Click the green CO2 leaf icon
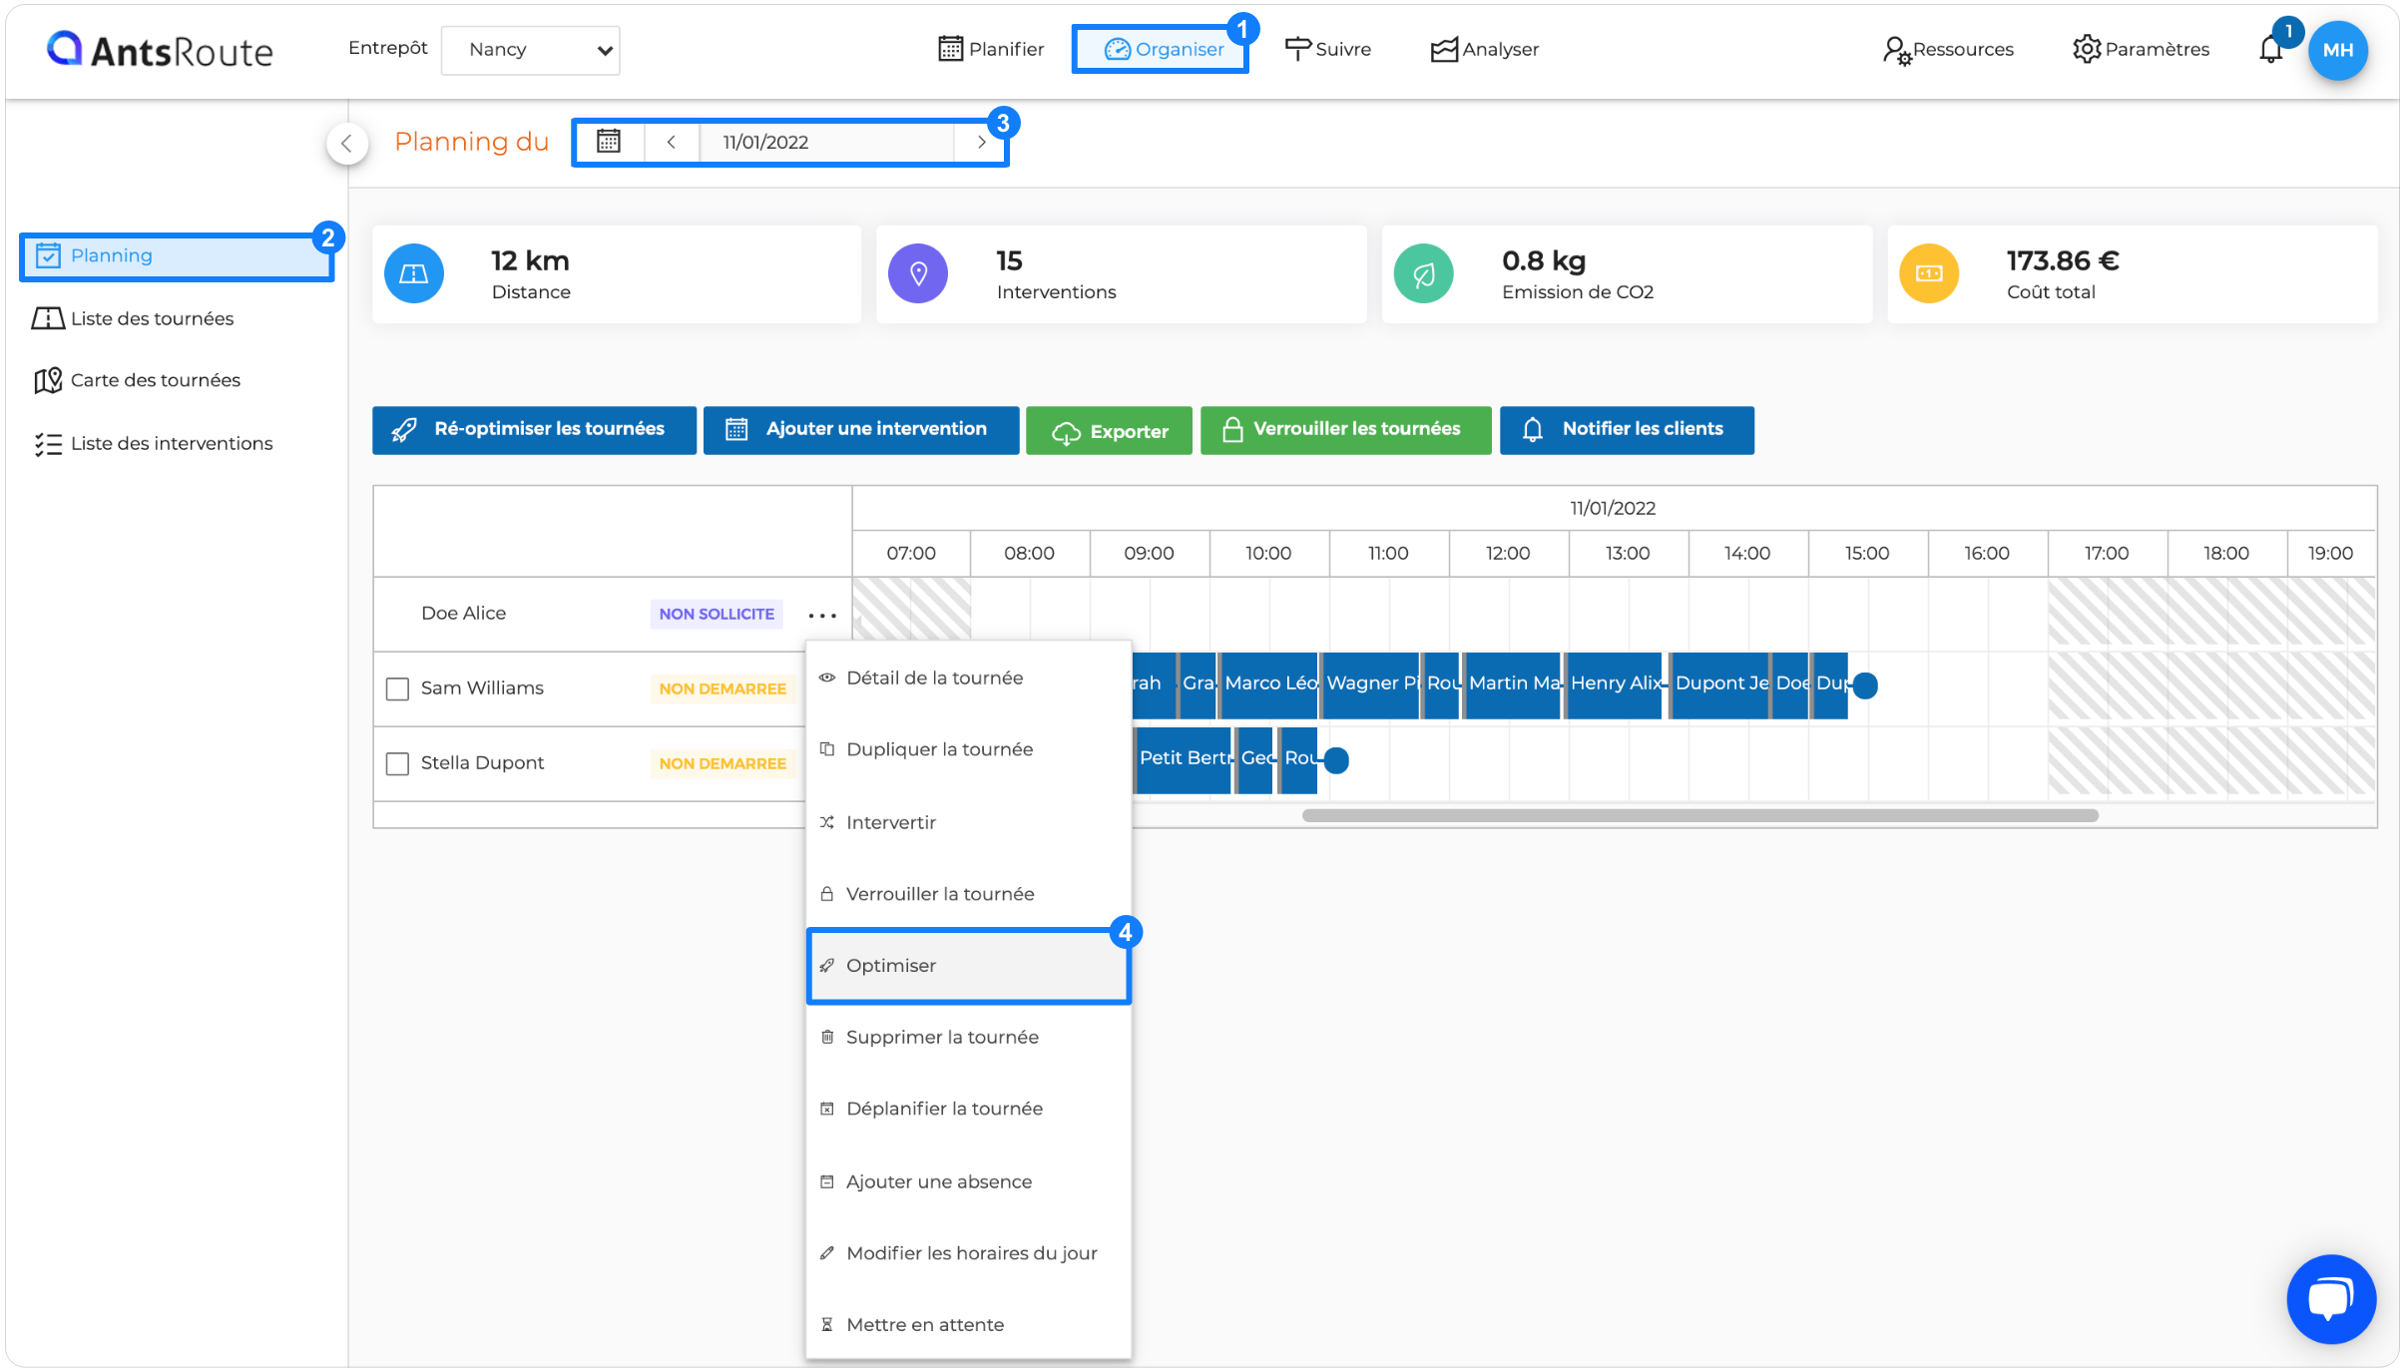The width and height of the screenshot is (2404, 1371). point(1424,273)
